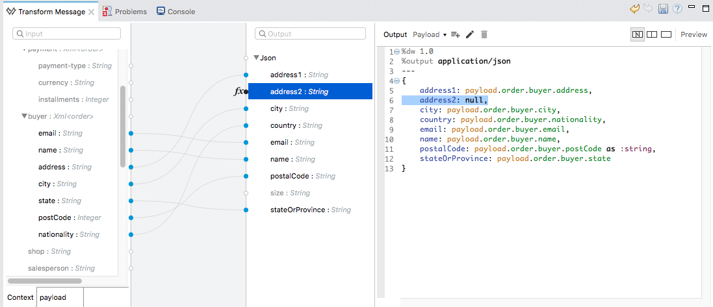Viewport: 713px width, 307px height.
Task: Open the help question mark icon
Action: click(x=677, y=9)
